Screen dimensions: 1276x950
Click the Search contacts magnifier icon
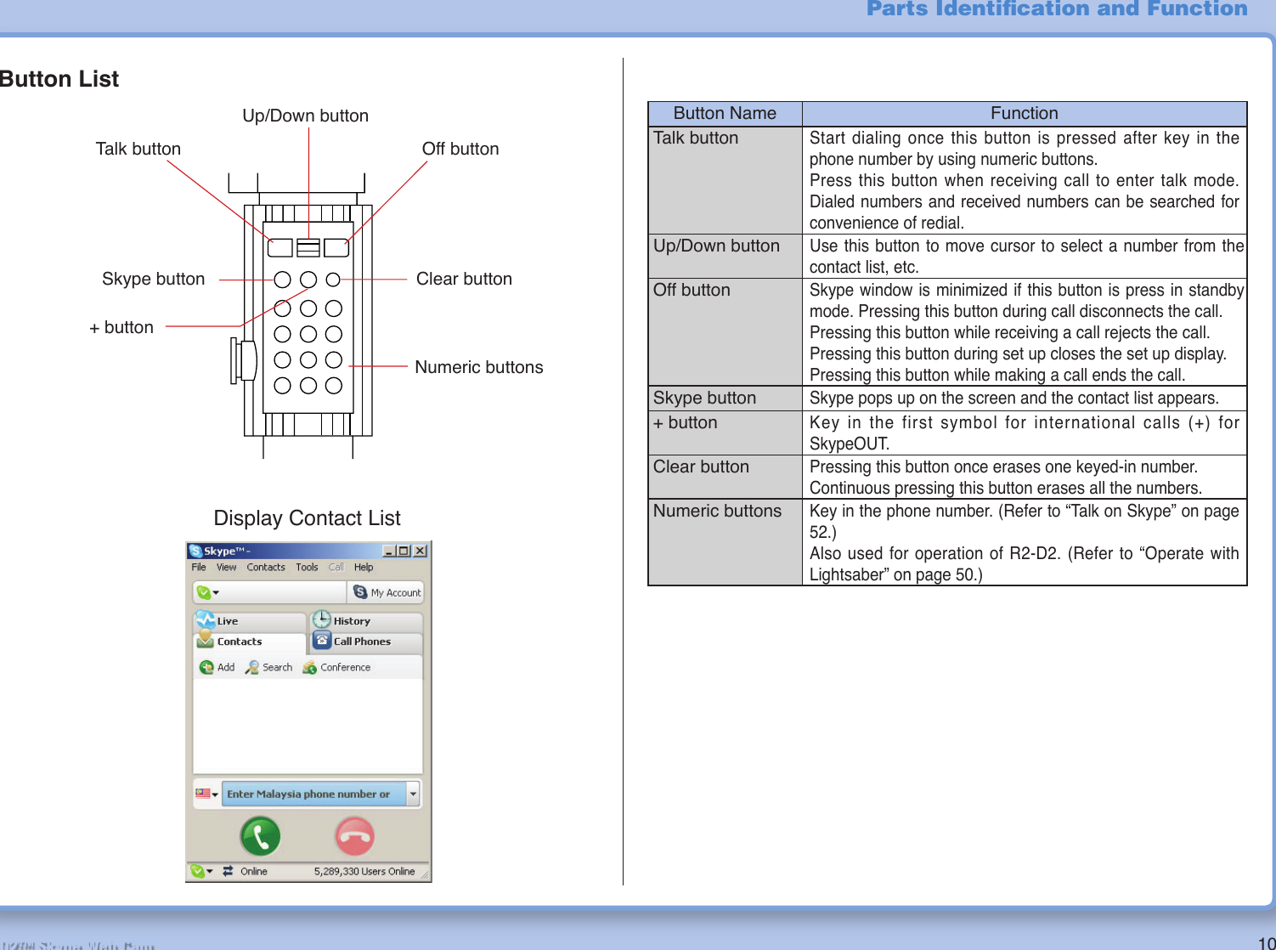coord(251,667)
